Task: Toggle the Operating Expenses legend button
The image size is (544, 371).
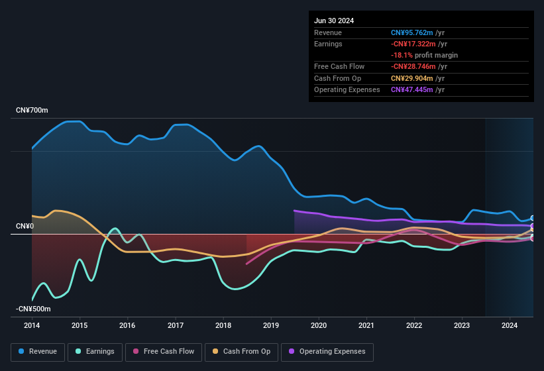Action: (x=327, y=352)
